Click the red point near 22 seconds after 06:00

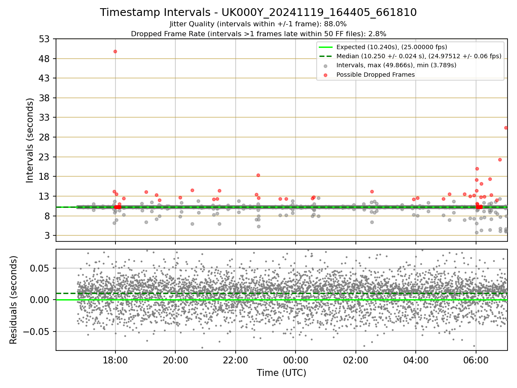[500, 160]
